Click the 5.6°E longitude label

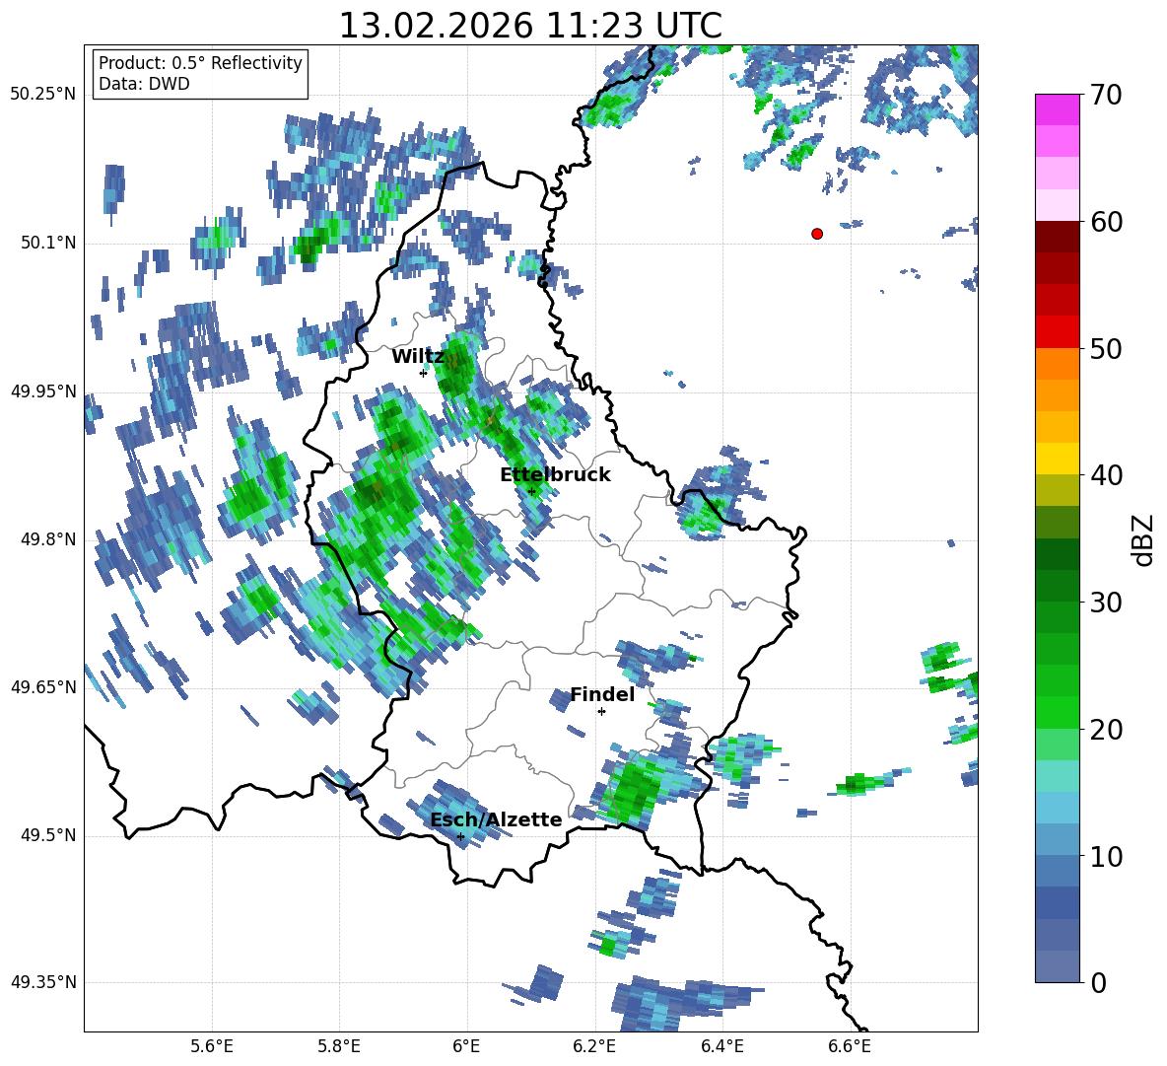click(212, 1047)
